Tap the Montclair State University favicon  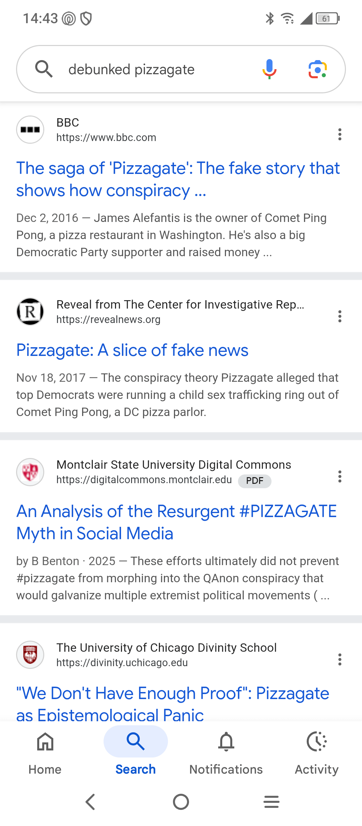tap(30, 472)
